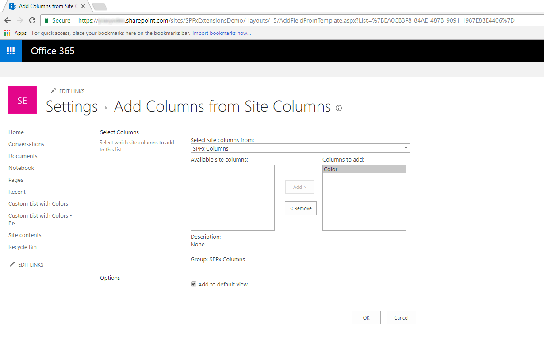The width and height of the screenshot is (544, 339).
Task: Click OK to confirm adding columns
Action: (366, 318)
